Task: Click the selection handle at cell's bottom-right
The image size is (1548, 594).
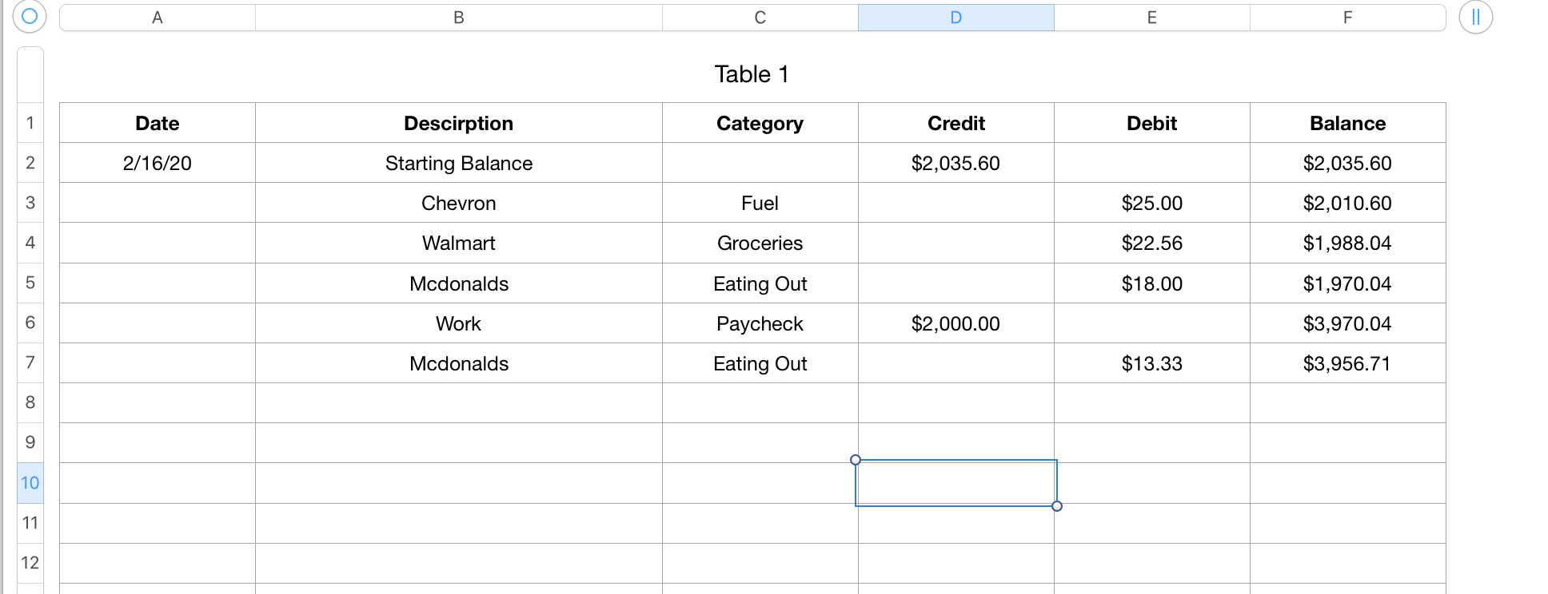Action: [1057, 506]
